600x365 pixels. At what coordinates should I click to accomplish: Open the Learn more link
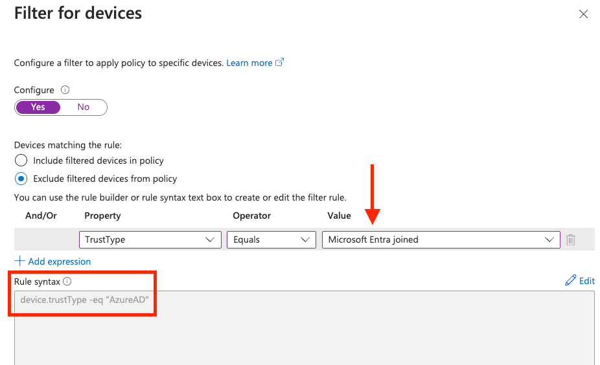click(249, 63)
